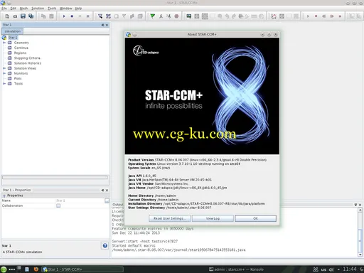This screenshot has width=364, height=273.
Task: Open the Mesh menu
Action: click(x=23, y=9)
